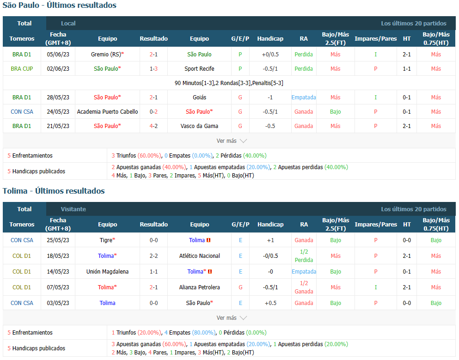Open Goiás team link
Viewport: 459px width, 360px height.
[199, 98]
